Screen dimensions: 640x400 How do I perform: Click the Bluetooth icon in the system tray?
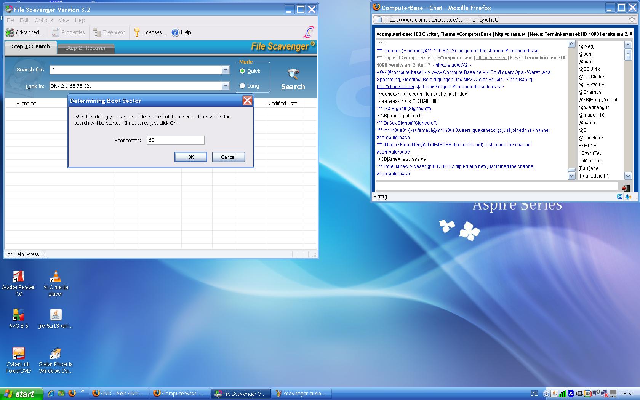(571, 394)
